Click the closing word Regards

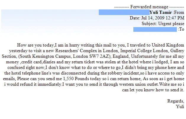[176, 101]
